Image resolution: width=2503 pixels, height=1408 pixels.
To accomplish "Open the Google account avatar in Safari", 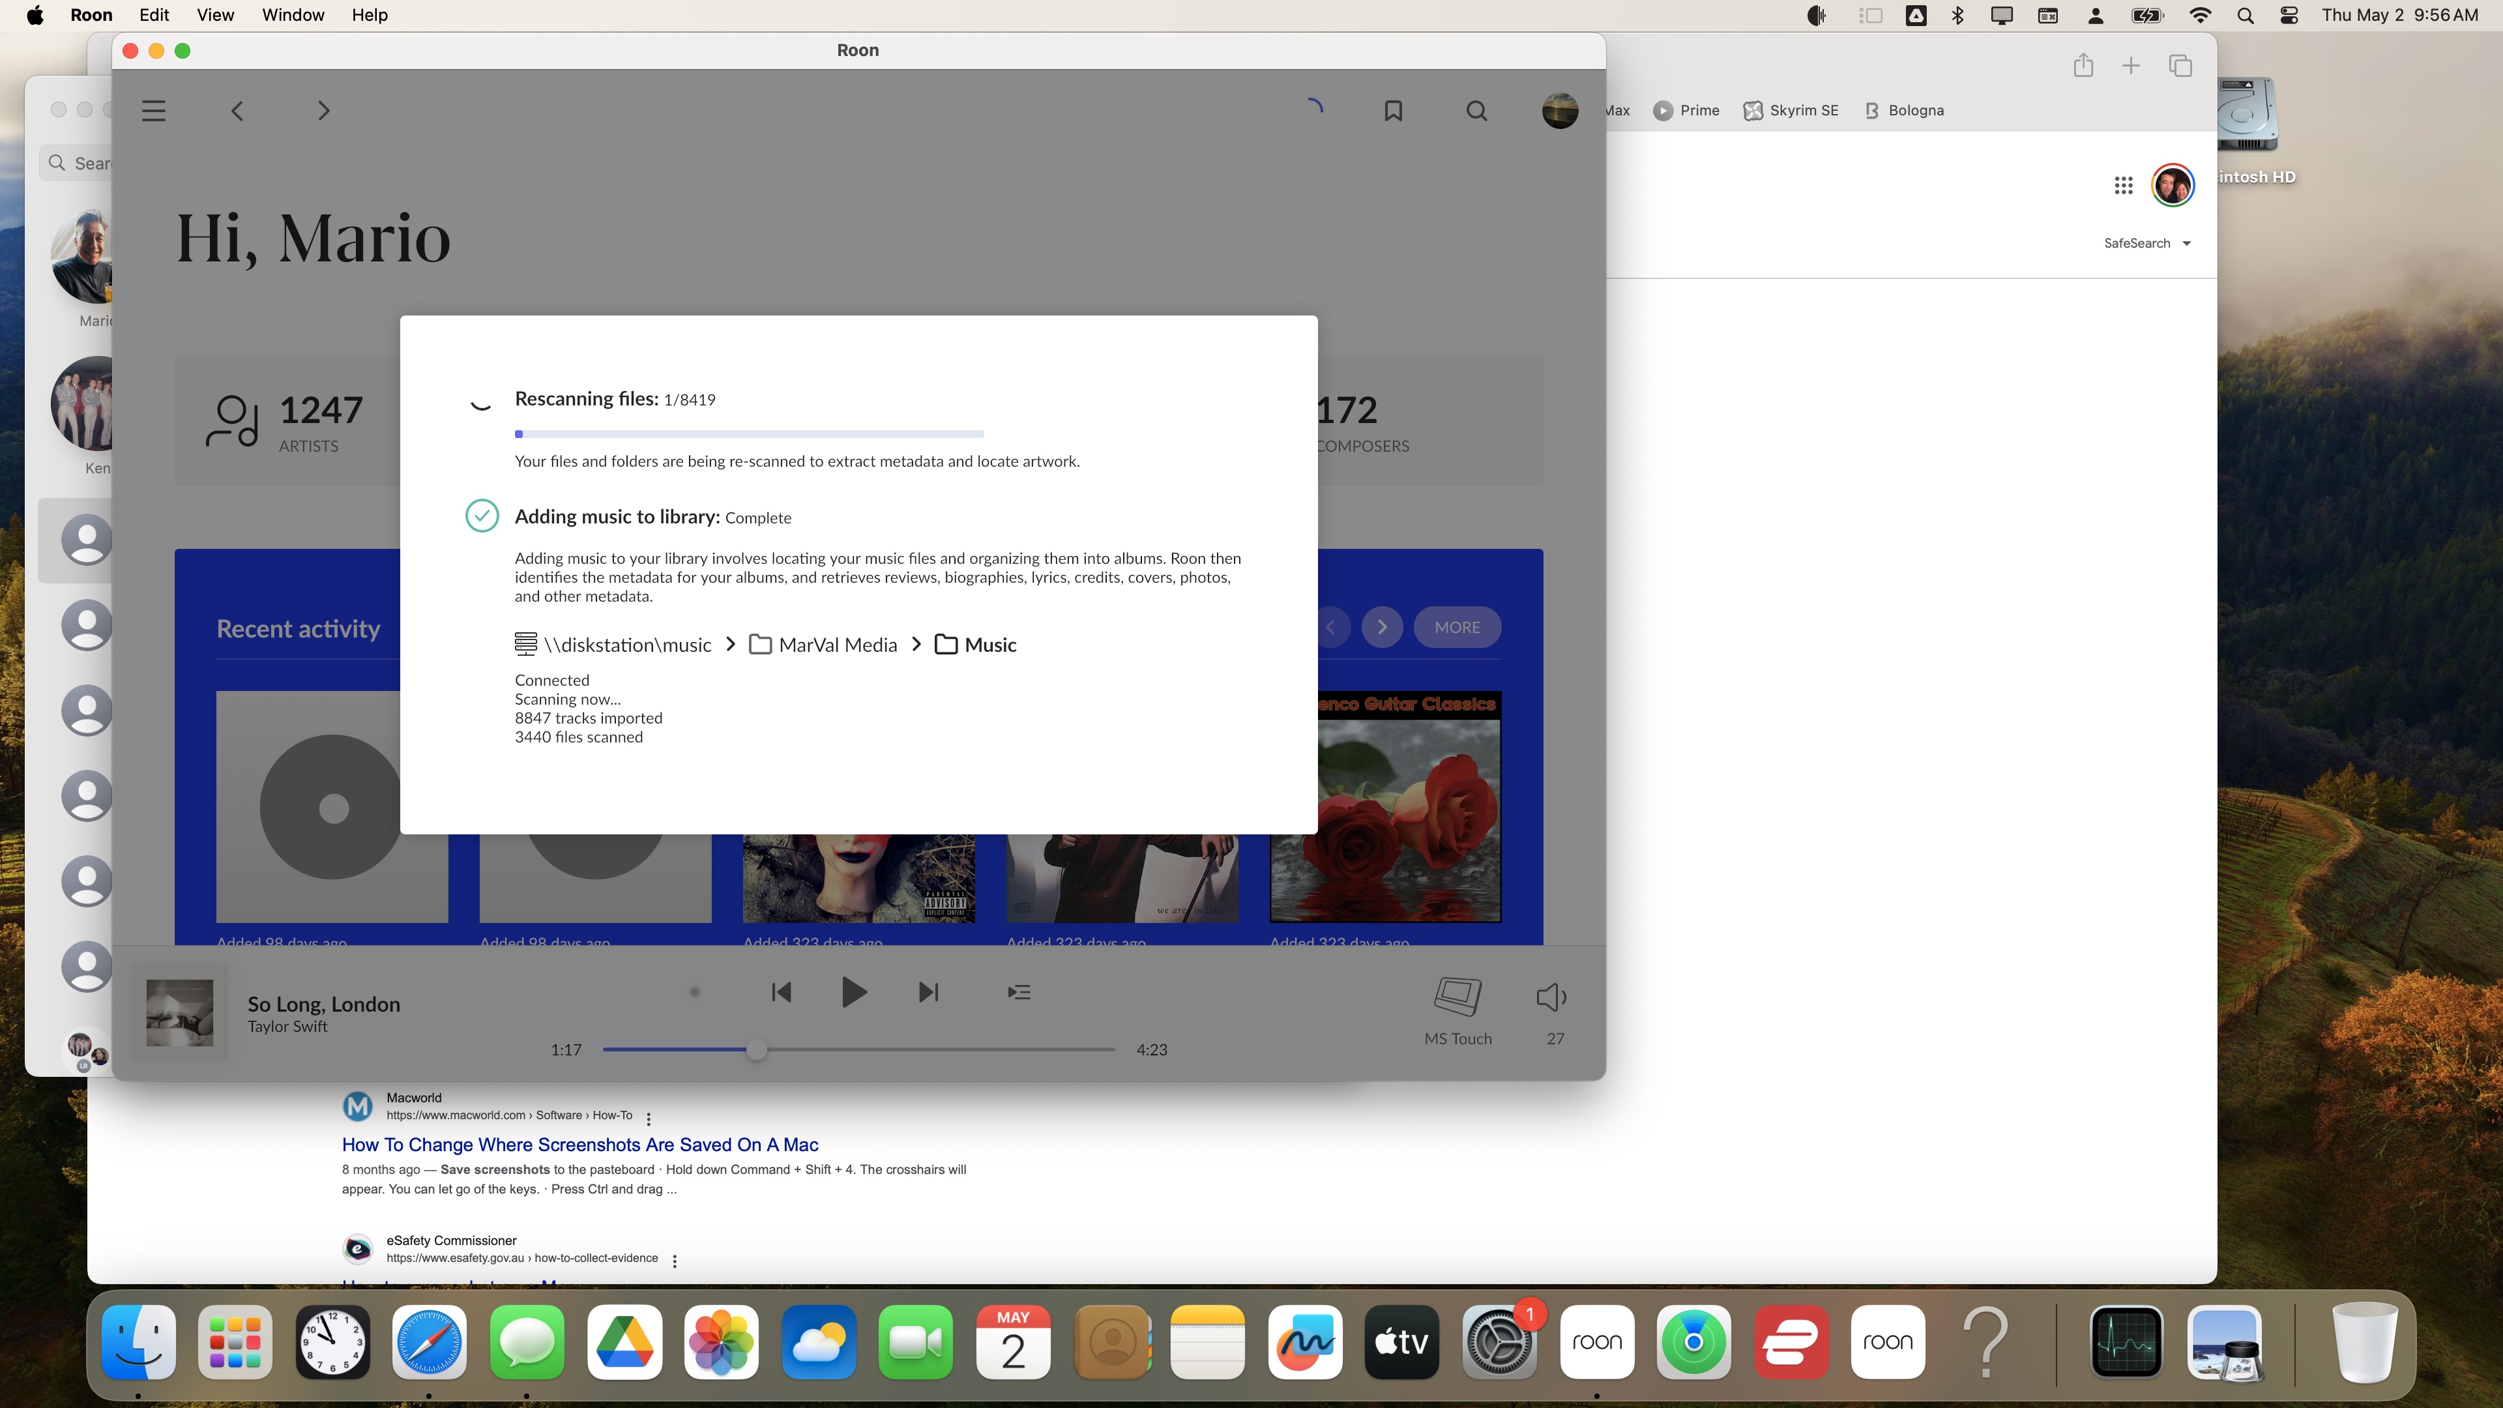I will pos(2172,184).
